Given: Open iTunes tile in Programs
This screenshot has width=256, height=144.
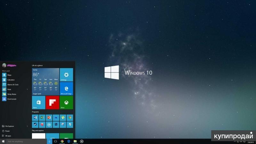Looking at the screenshot, I should 42,124.
